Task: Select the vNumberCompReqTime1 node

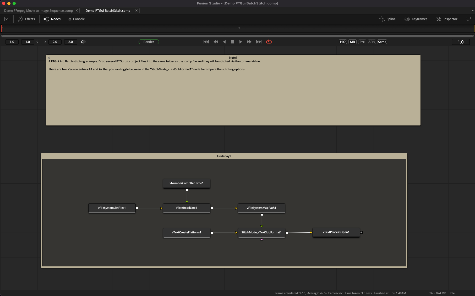Action: (x=187, y=183)
